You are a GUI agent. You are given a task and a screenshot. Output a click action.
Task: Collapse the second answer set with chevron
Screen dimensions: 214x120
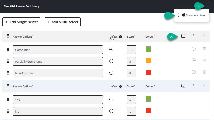[x=204, y=86]
